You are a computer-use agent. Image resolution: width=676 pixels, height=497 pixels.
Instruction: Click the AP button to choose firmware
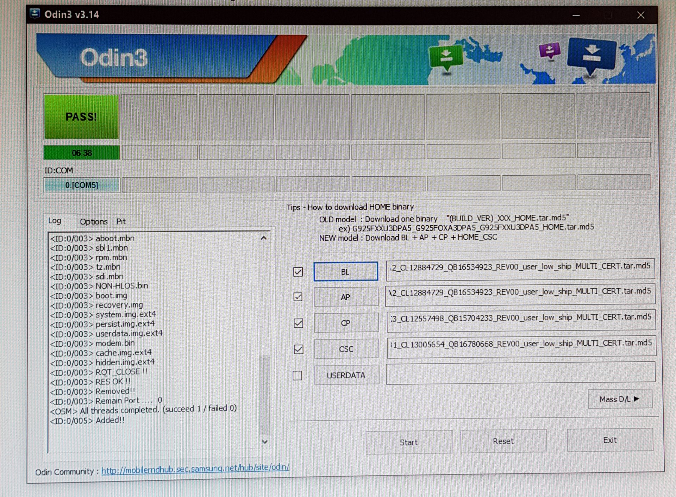point(346,297)
